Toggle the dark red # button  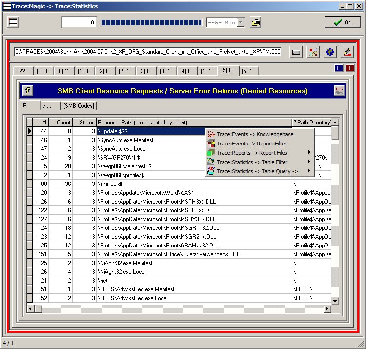[349, 69]
